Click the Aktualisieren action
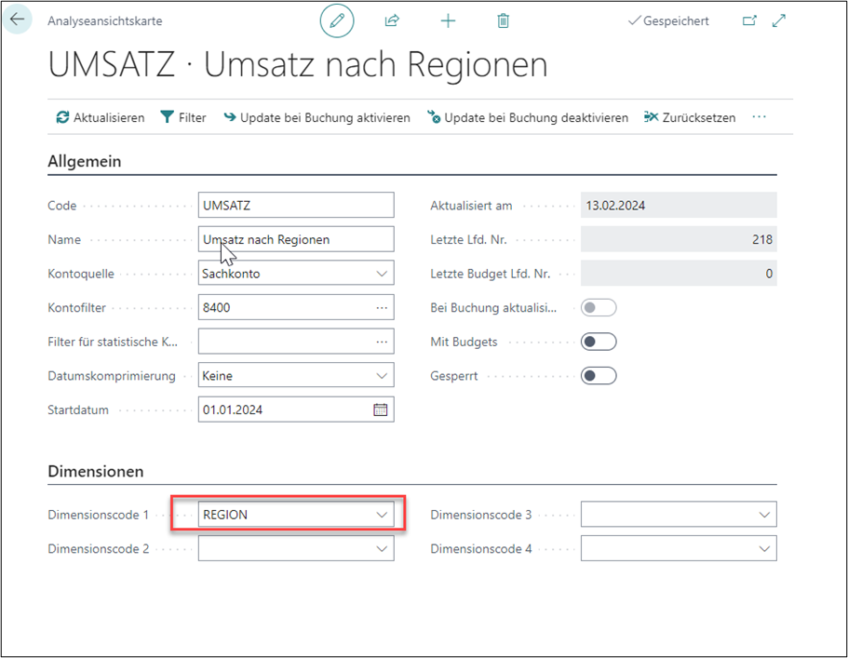848x658 pixels. (101, 117)
